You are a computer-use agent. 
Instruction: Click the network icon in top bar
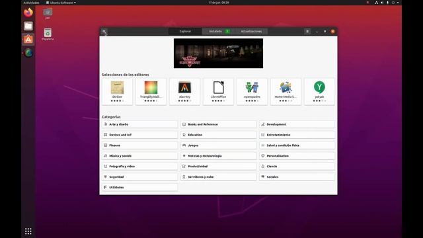click(376, 3)
